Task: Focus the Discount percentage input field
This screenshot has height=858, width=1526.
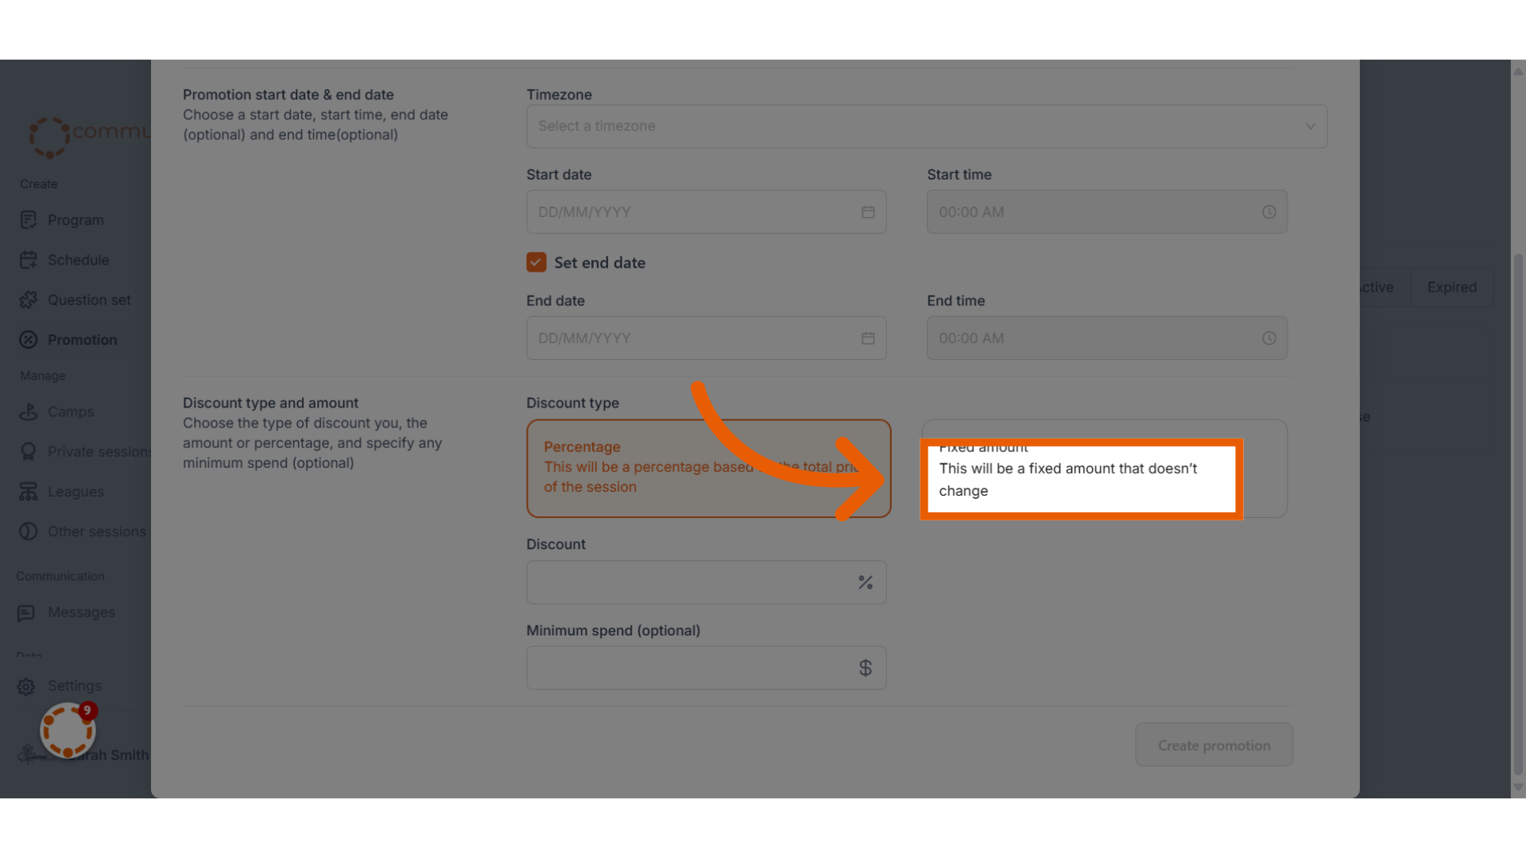Action: [x=706, y=582]
